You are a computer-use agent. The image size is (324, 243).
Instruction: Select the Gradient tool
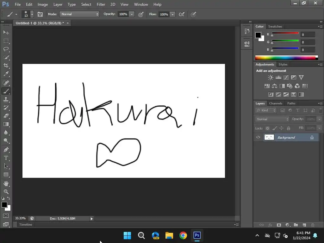pos(6,124)
